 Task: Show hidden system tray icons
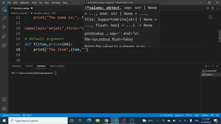click(157, 121)
